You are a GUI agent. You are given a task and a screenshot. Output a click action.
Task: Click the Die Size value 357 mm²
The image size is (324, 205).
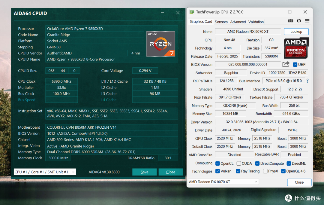271,48
